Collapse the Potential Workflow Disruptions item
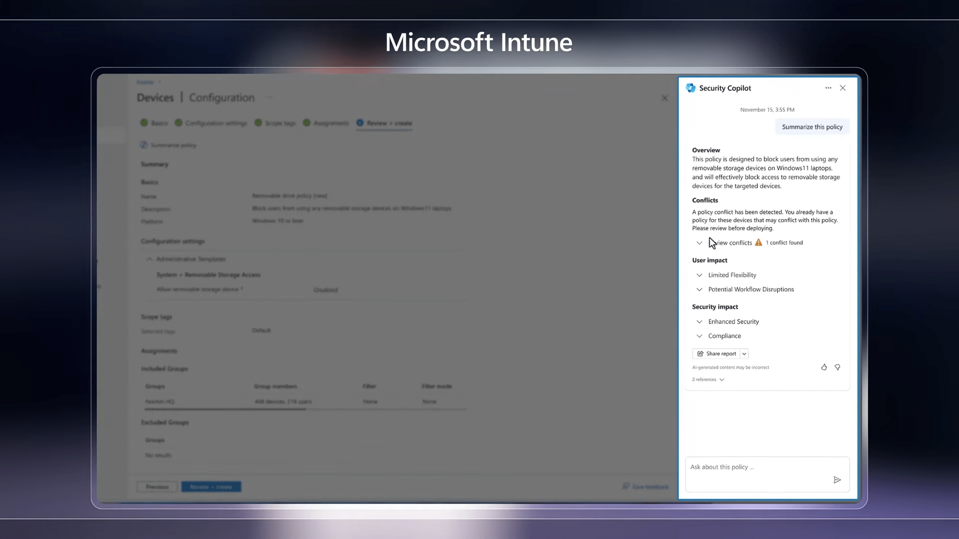 point(699,289)
